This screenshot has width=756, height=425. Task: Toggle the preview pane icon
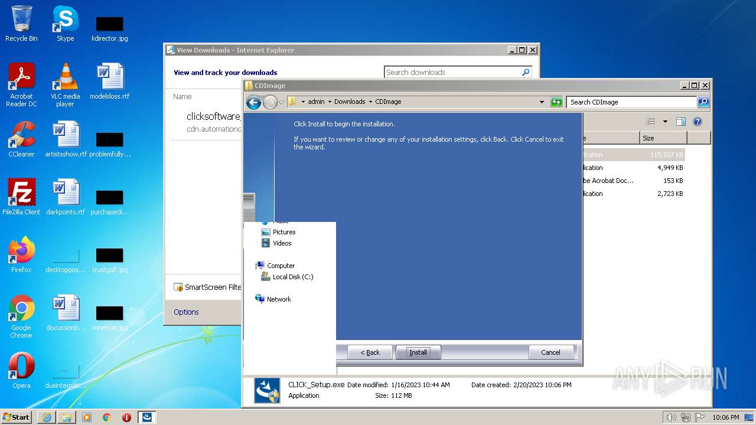pos(680,122)
